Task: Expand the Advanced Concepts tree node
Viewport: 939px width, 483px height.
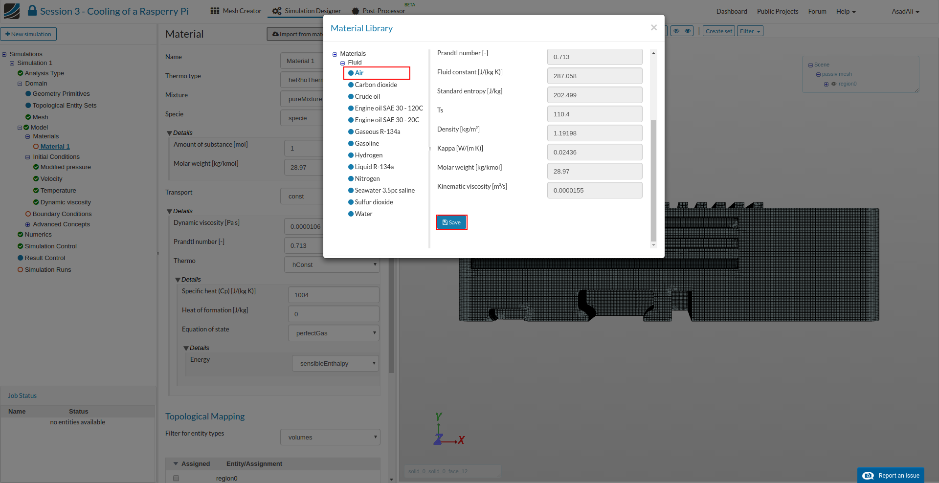Action: point(27,225)
